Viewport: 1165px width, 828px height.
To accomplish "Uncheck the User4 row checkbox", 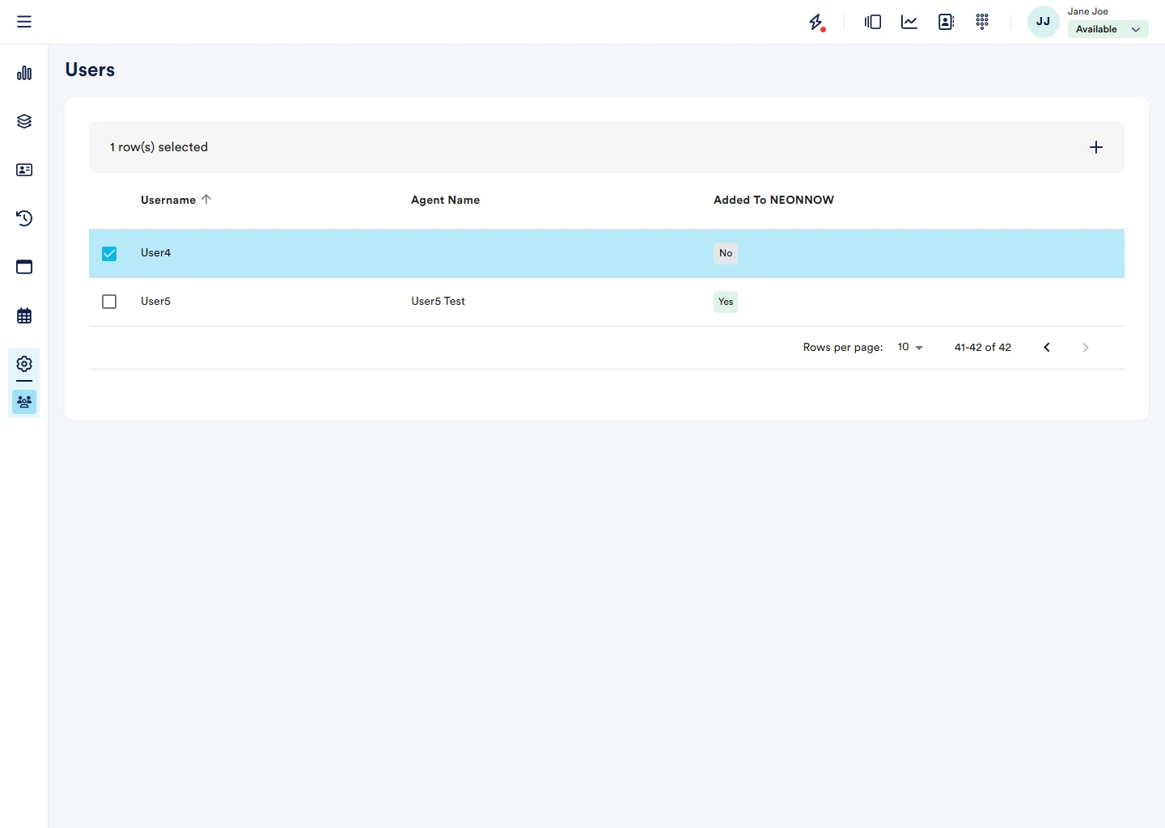I will pyautogui.click(x=109, y=254).
